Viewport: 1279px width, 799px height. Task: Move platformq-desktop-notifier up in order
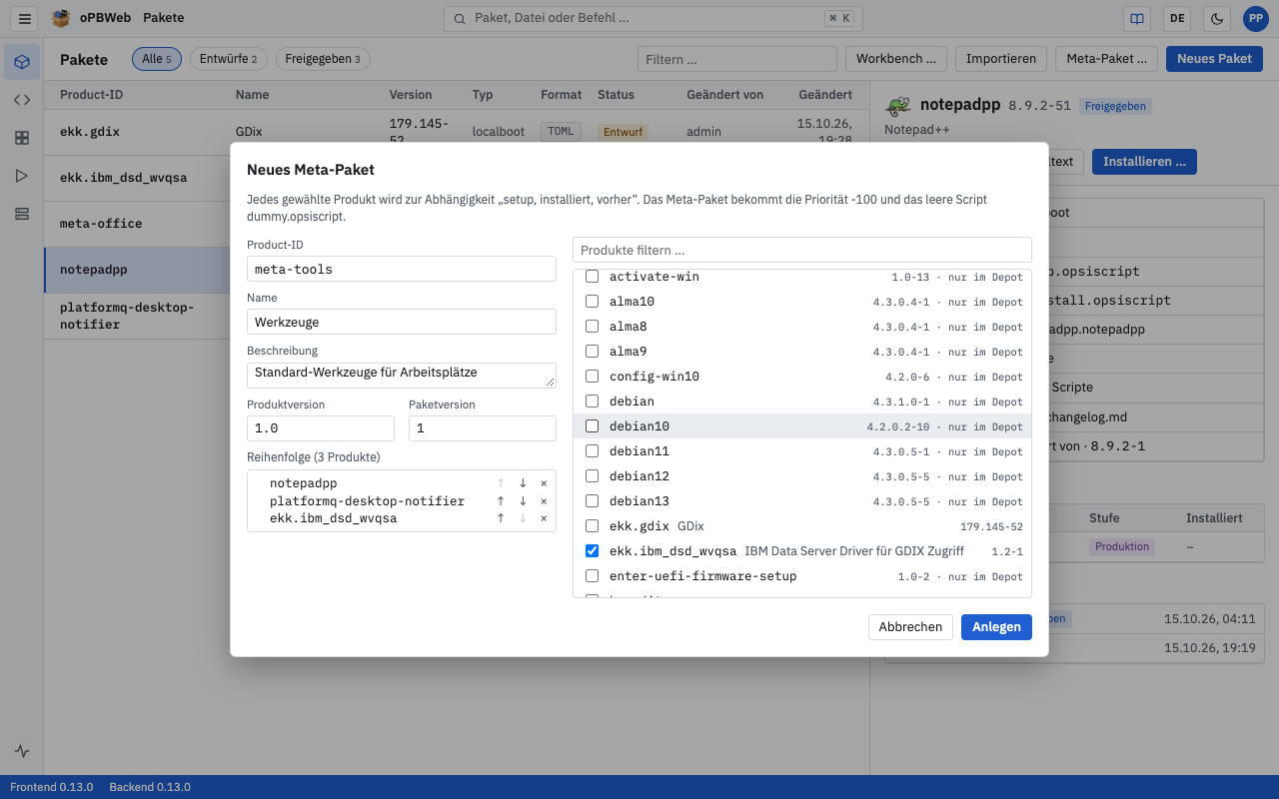pos(501,501)
